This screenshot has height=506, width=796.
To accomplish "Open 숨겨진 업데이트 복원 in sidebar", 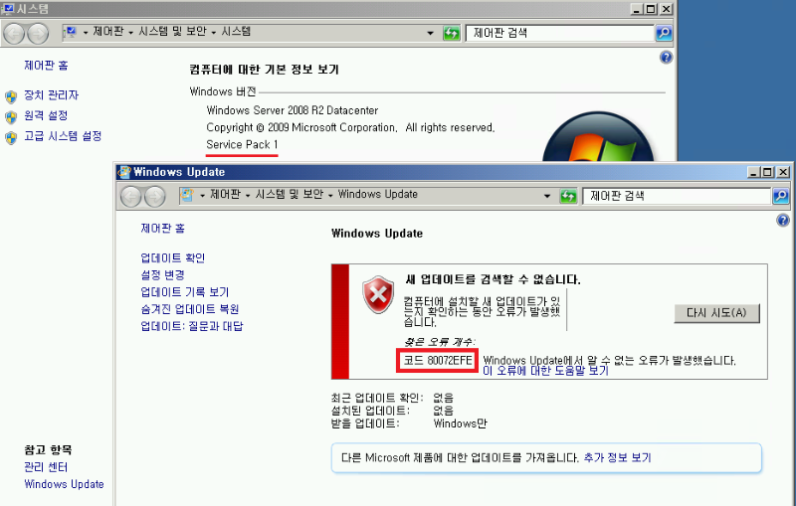I will [190, 309].
